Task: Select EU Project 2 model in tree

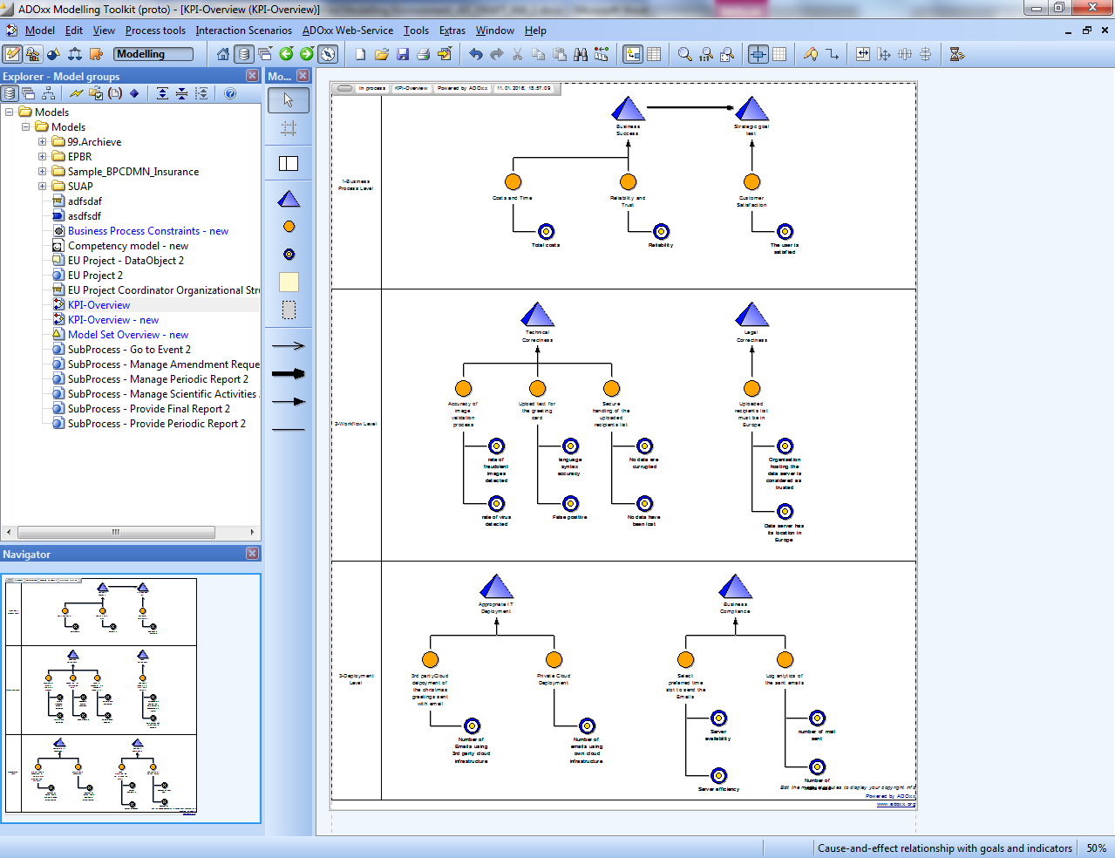Action: 96,276
